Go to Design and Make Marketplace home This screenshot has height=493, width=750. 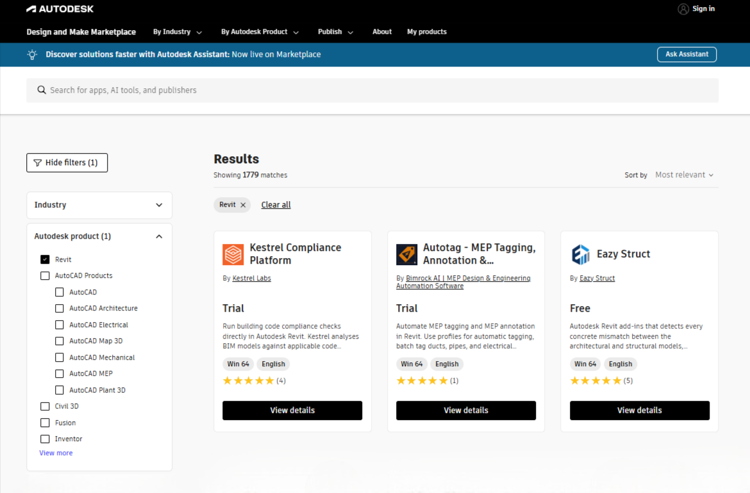(x=81, y=32)
